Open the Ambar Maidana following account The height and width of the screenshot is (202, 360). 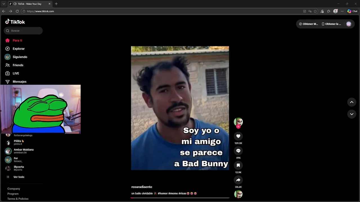24,151
